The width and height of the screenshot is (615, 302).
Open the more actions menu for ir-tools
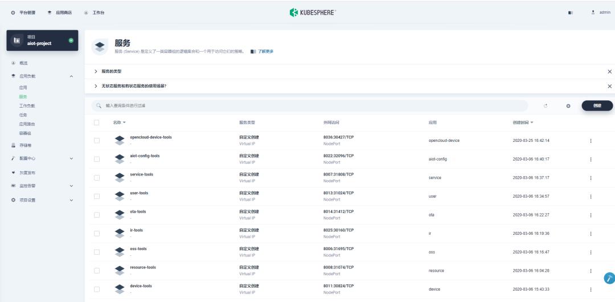pyautogui.click(x=591, y=234)
